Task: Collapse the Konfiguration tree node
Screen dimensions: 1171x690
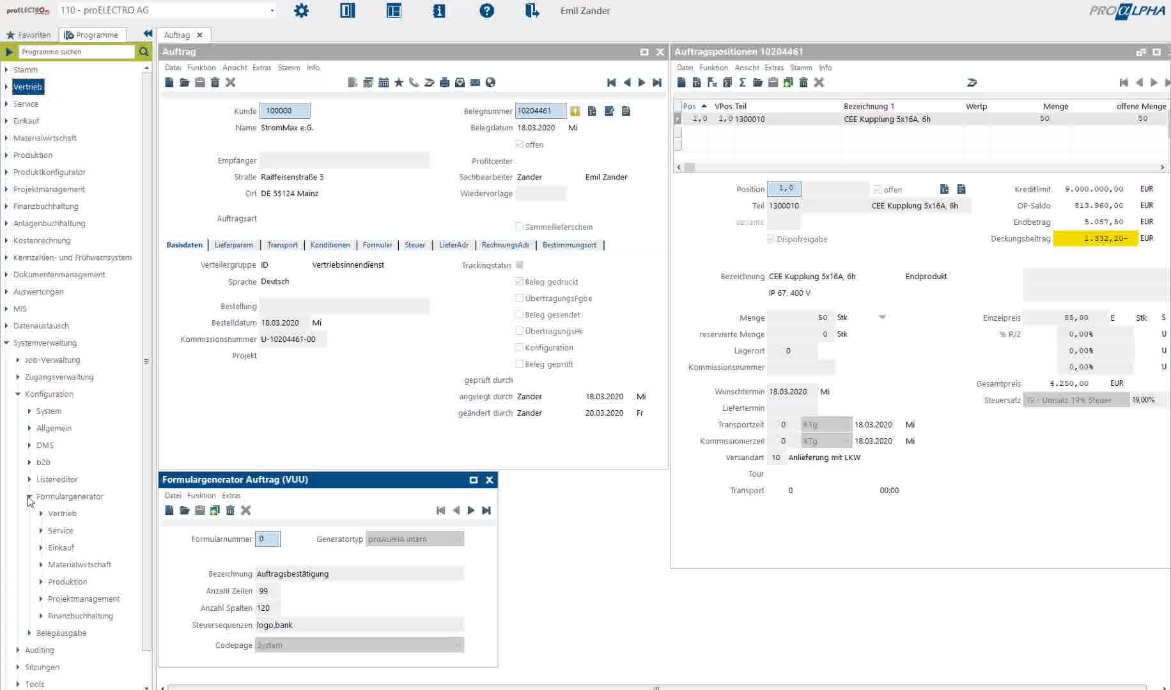Action: tap(18, 394)
